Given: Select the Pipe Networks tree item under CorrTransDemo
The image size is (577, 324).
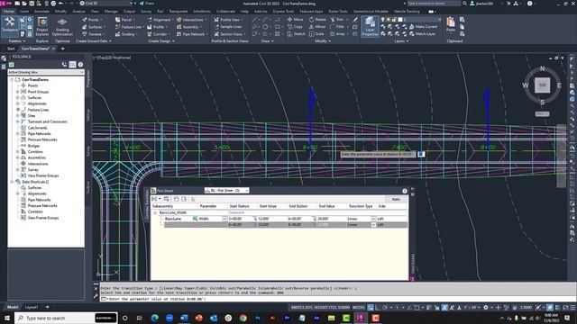Looking at the screenshot, I should [x=39, y=134].
